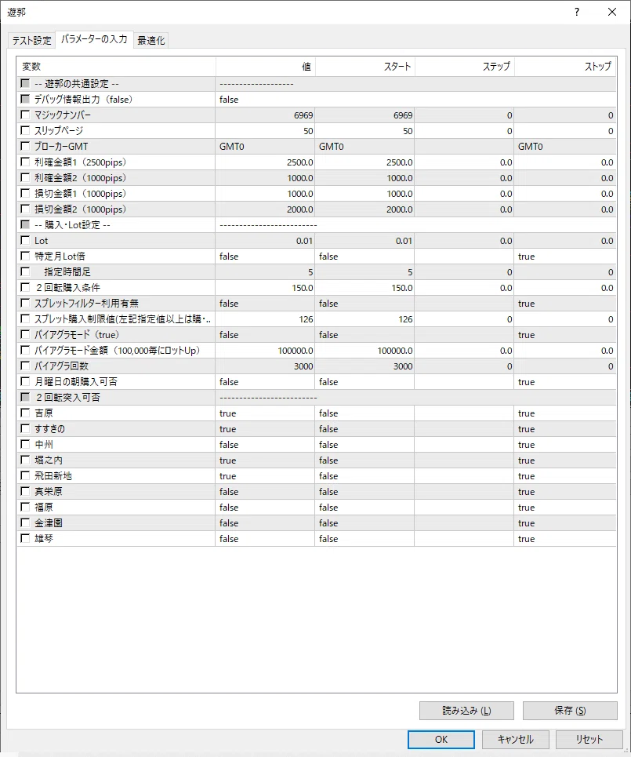Image resolution: width=631 pixels, height=757 pixels.
Task: Reset parameters using リセット button
Action: (x=589, y=739)
